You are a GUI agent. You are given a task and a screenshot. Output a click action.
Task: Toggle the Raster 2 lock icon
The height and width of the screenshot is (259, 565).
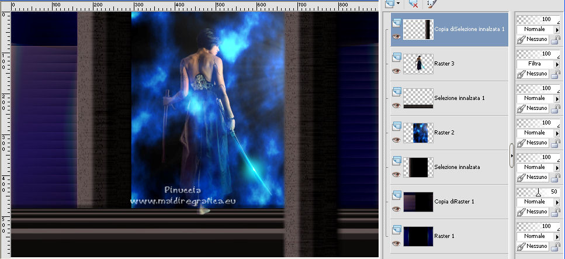point(556,143)
